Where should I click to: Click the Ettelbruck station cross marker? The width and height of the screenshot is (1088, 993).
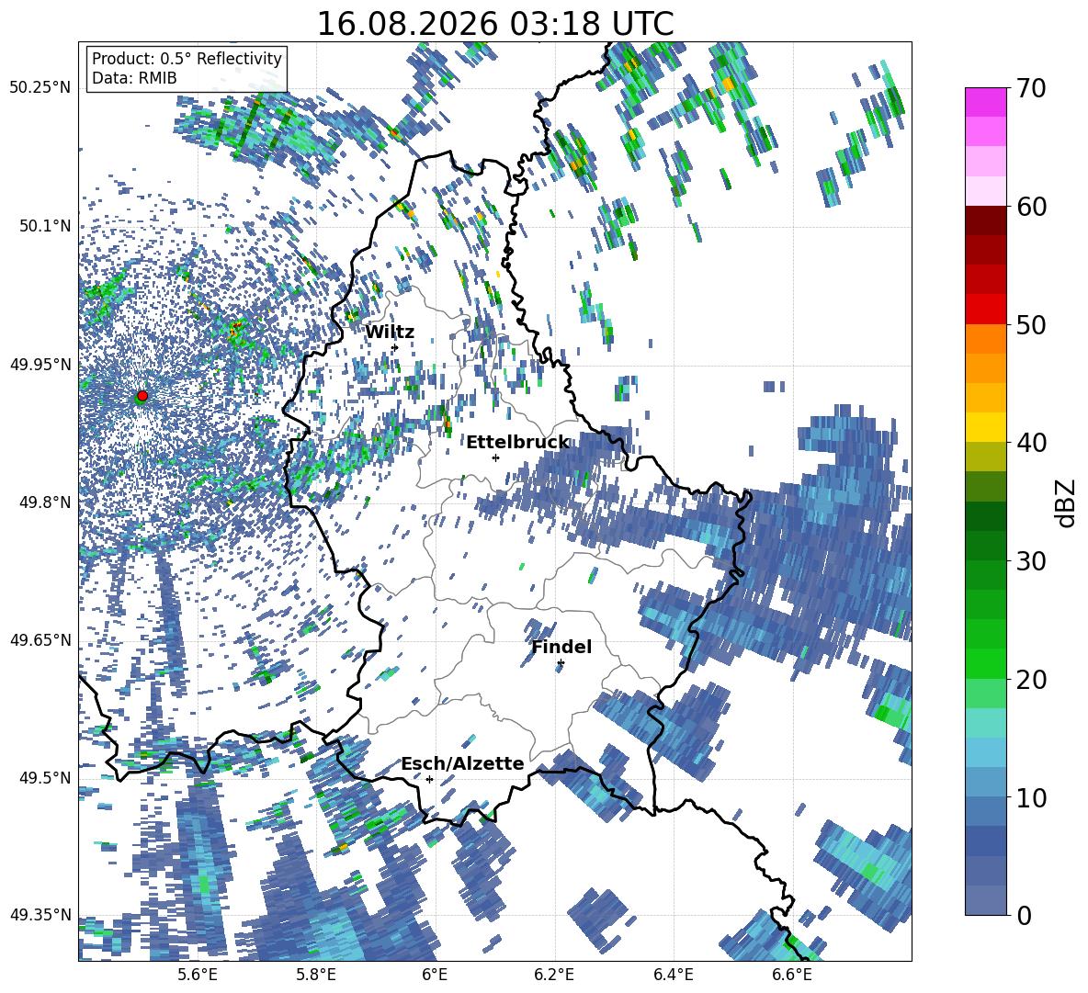495,457
